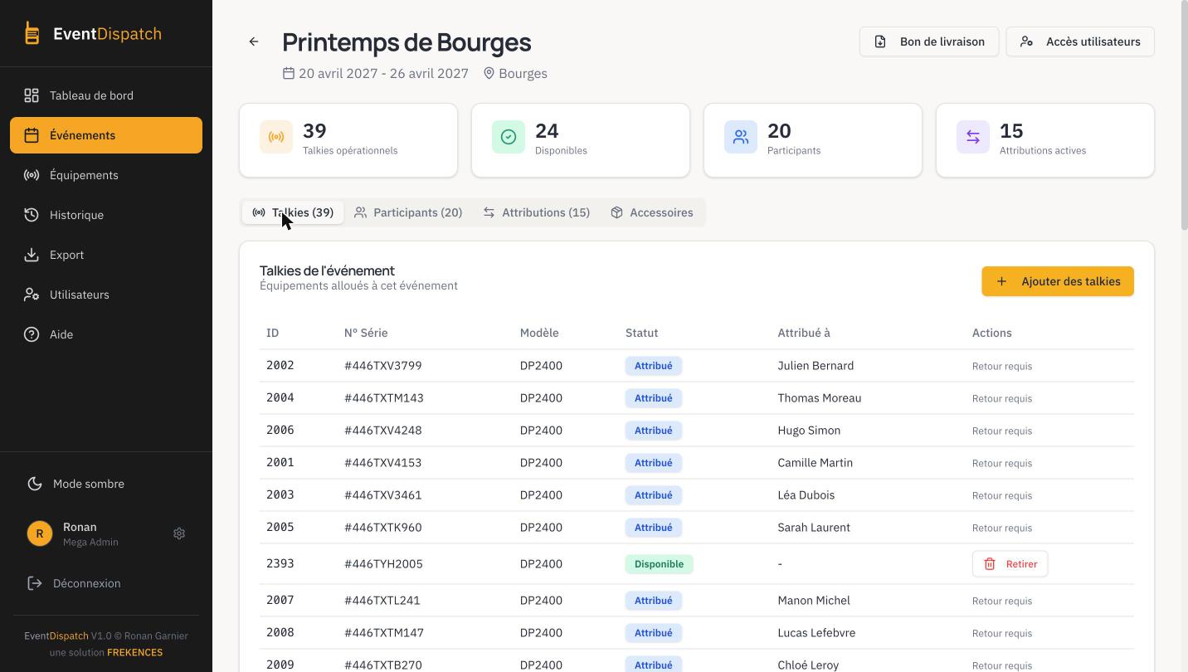Open Accès utilisateurs button
The height and width of the screenshot is (672, 1188).
(1080, 41)
